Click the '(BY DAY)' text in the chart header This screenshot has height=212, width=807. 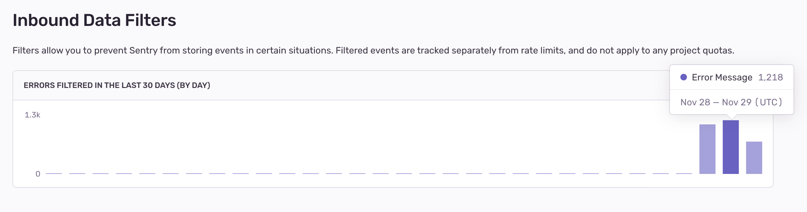pyautogui.click(x=194, y=85)
